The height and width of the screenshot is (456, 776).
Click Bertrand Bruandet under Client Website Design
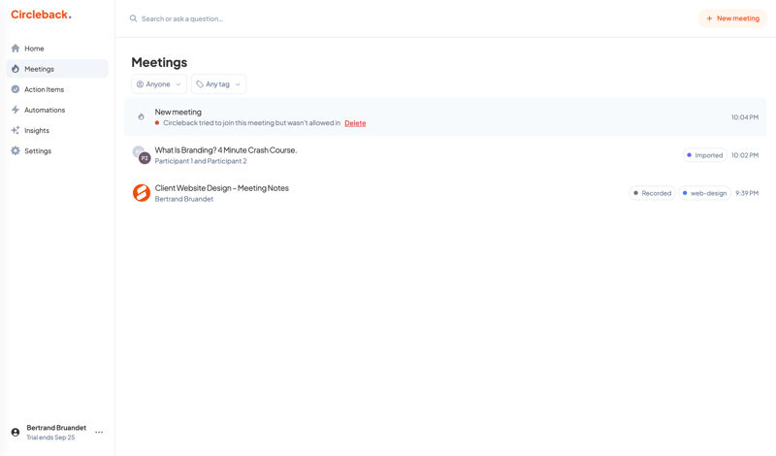[x=184, y=199]
